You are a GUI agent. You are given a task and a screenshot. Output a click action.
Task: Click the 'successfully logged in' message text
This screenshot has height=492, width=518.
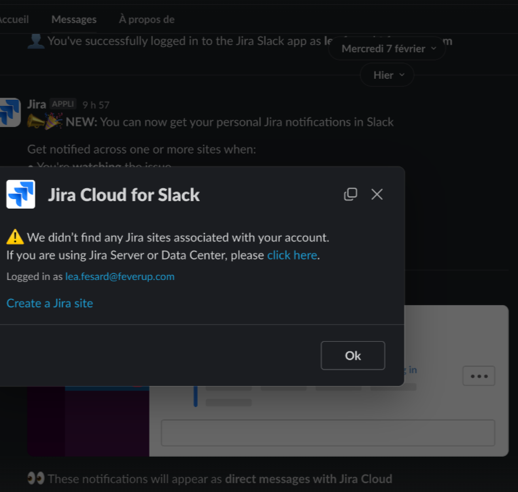click(x=185, y=41)
